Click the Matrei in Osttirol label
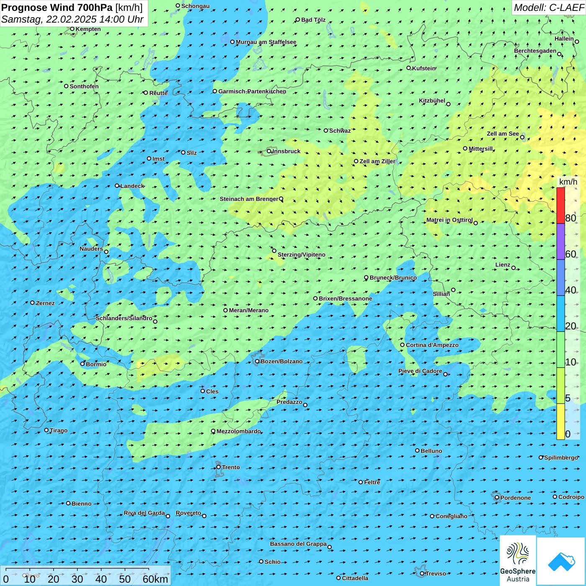Viewport: 586px width, 586px height. 450,220
